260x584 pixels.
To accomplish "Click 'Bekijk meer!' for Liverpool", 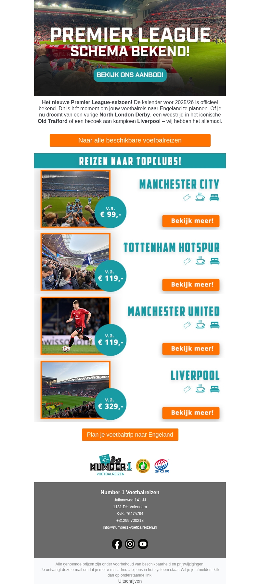I will tap(191, 413).
